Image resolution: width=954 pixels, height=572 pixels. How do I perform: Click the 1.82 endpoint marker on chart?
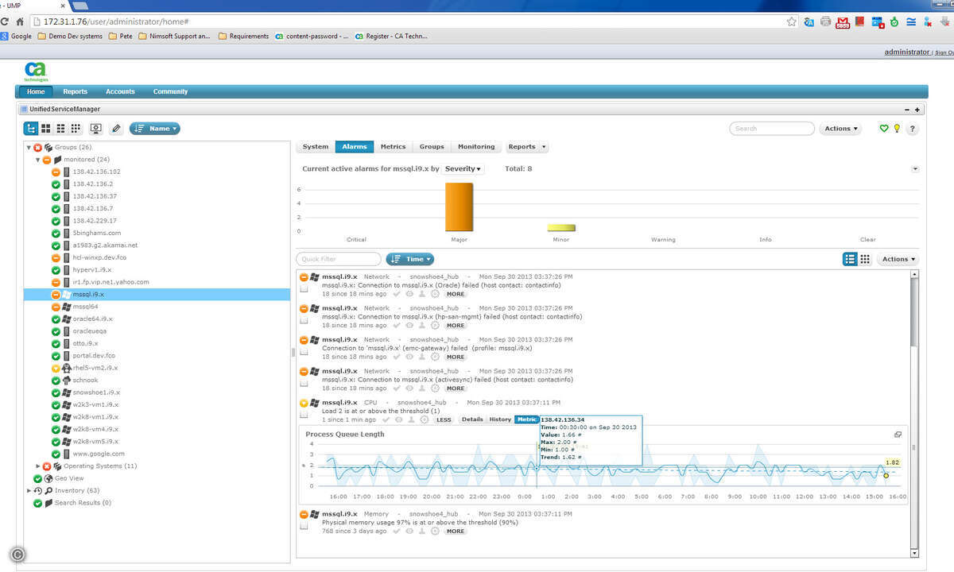point(886,476)
